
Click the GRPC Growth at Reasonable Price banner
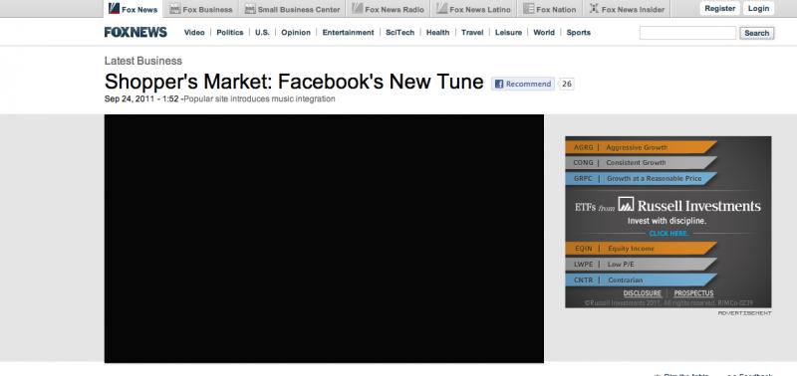tap(641, 179)
